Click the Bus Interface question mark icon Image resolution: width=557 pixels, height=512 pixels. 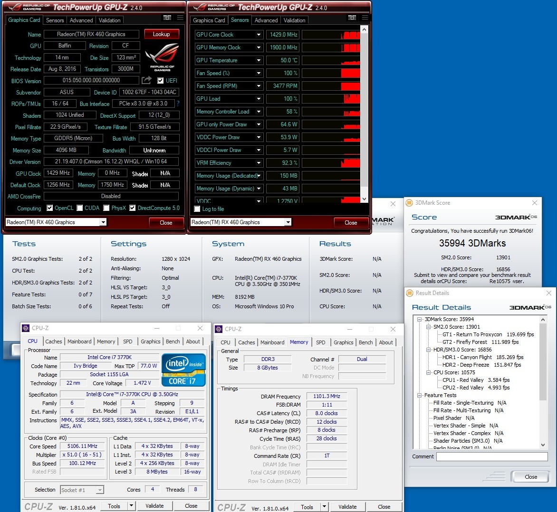[x=178, y=104]
